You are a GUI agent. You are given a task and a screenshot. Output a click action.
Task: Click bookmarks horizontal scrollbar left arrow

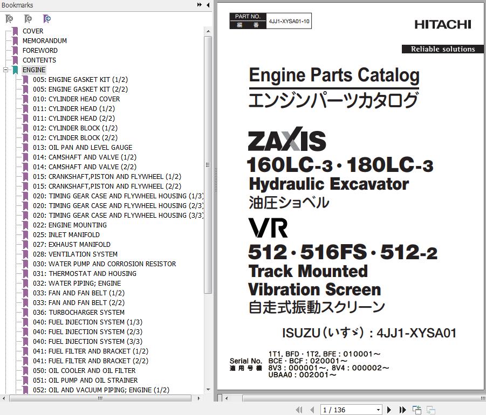pyautogui.click(x=3, y=398)
